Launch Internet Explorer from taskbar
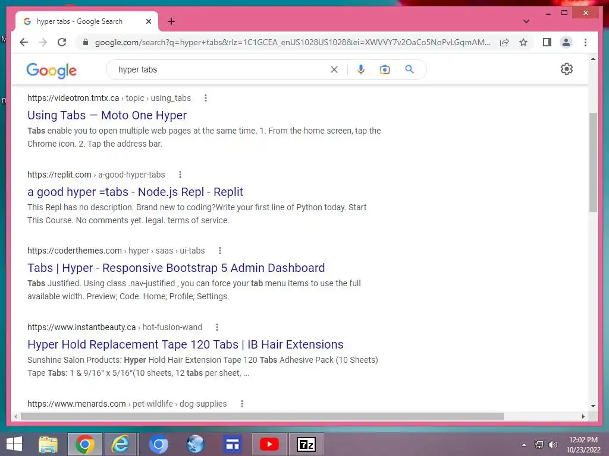 121,444
